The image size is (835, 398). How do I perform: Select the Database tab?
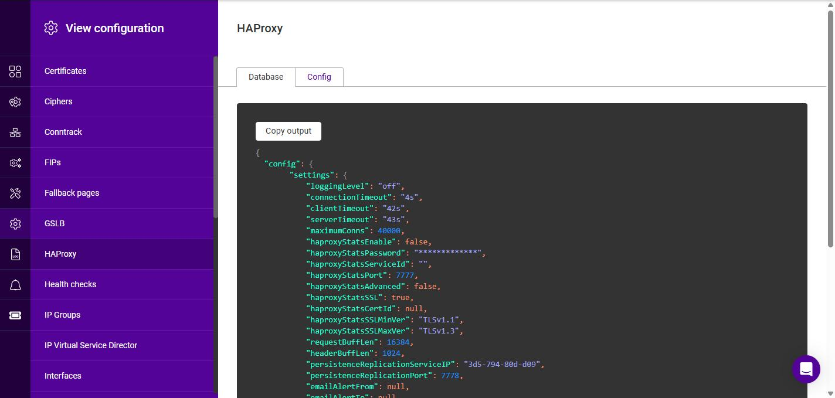click(266, 77)
